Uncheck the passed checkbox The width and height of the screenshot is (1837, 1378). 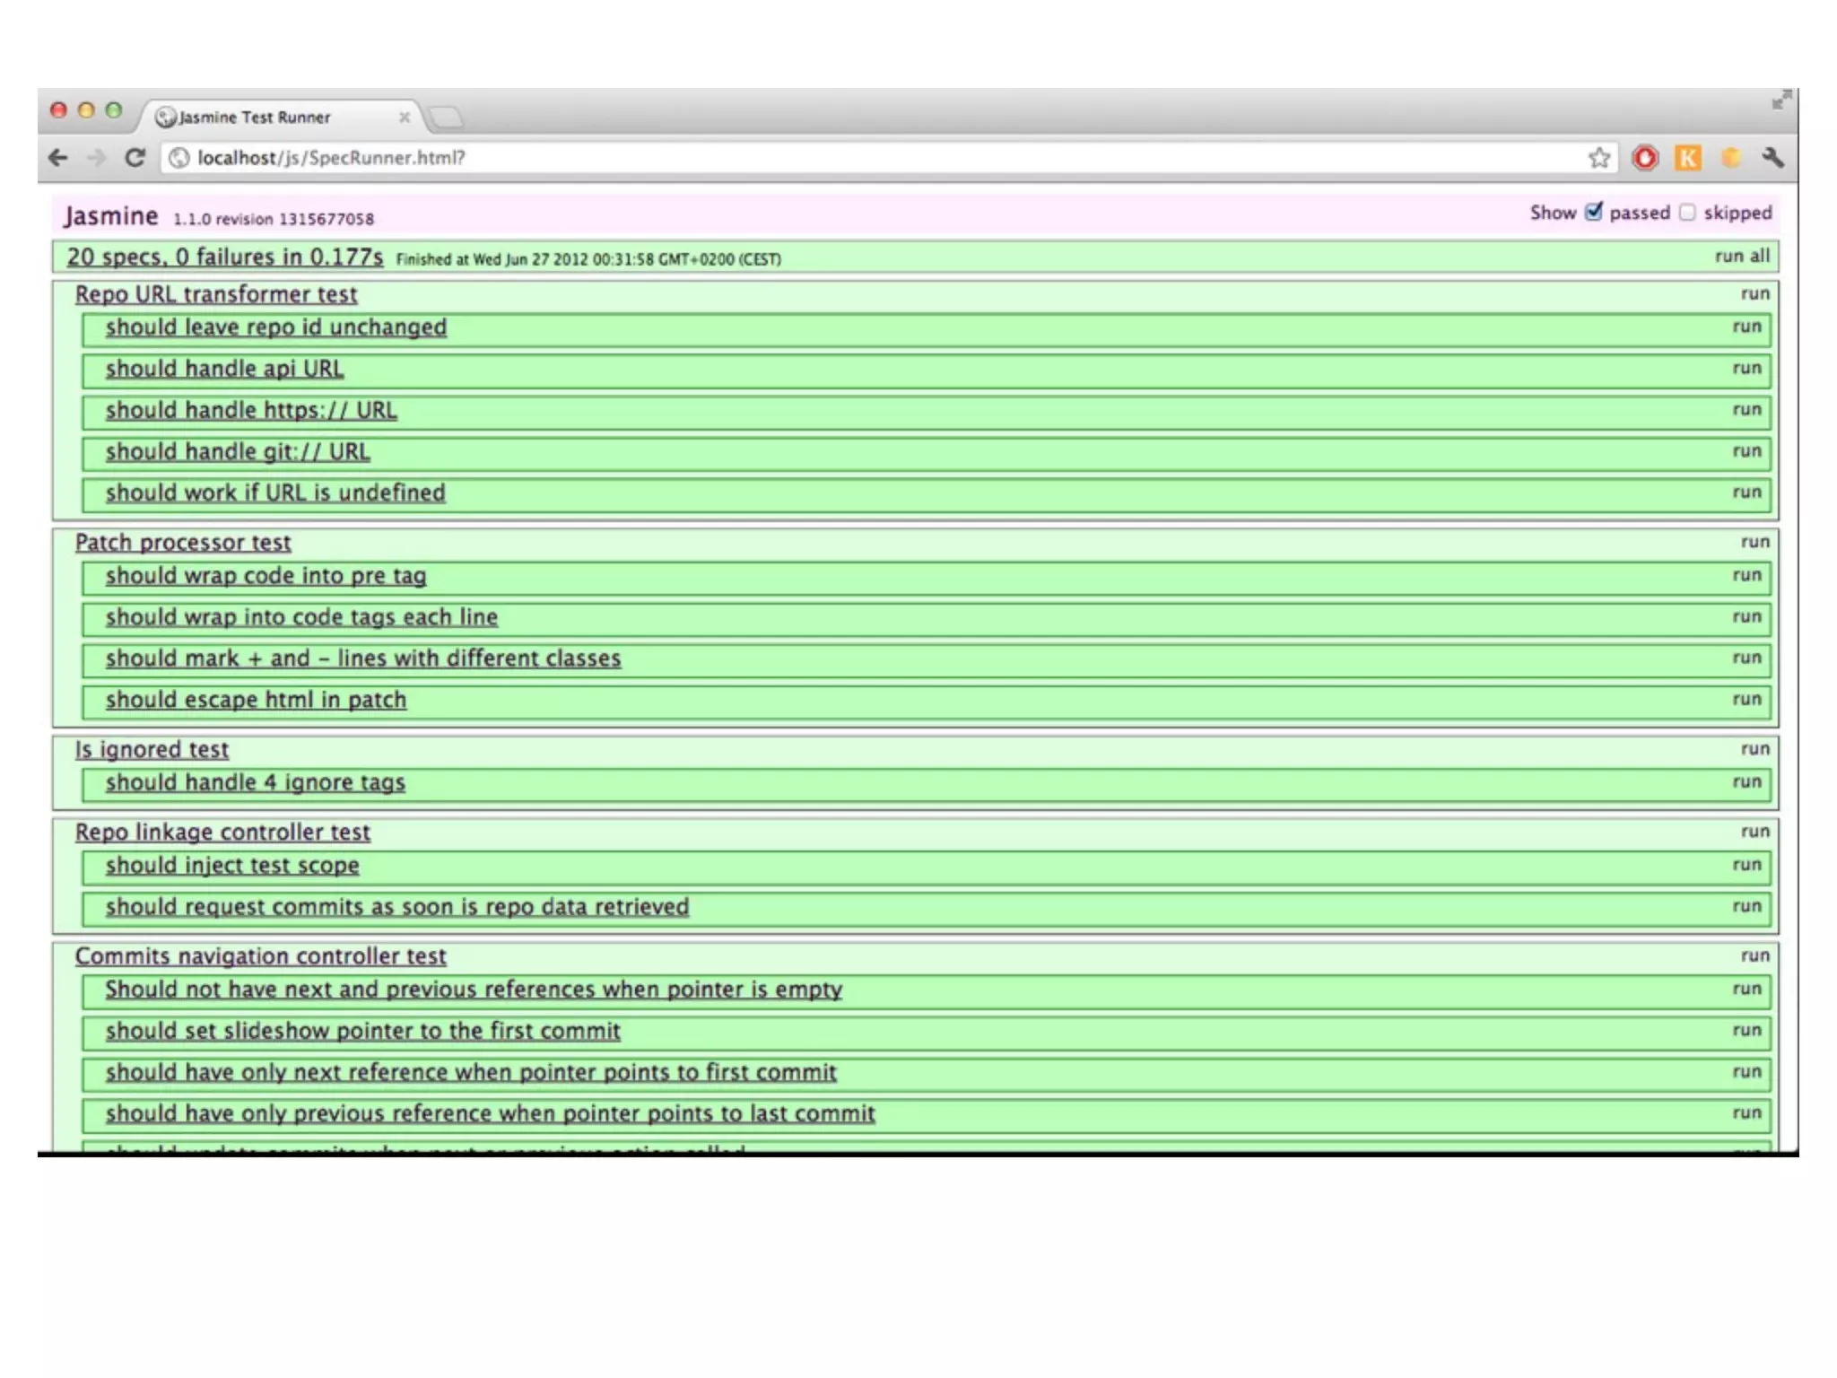(1594, 213)
